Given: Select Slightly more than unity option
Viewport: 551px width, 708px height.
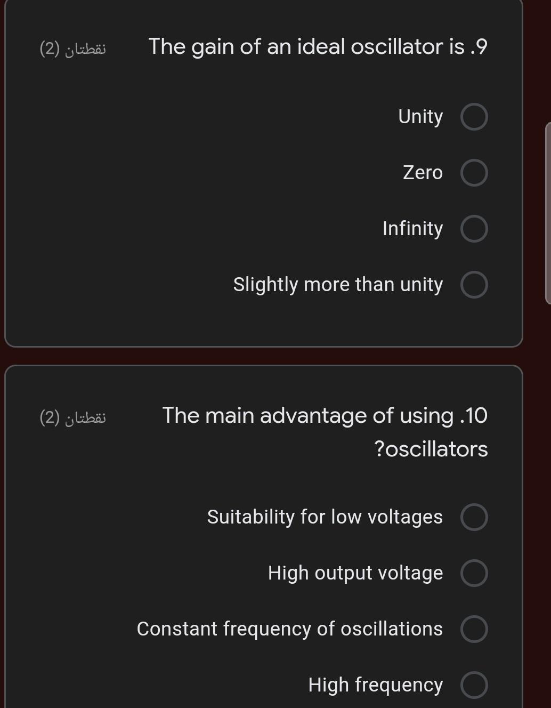Looking at the screenshot, I should pyautogui.click(x=474, y=285).
